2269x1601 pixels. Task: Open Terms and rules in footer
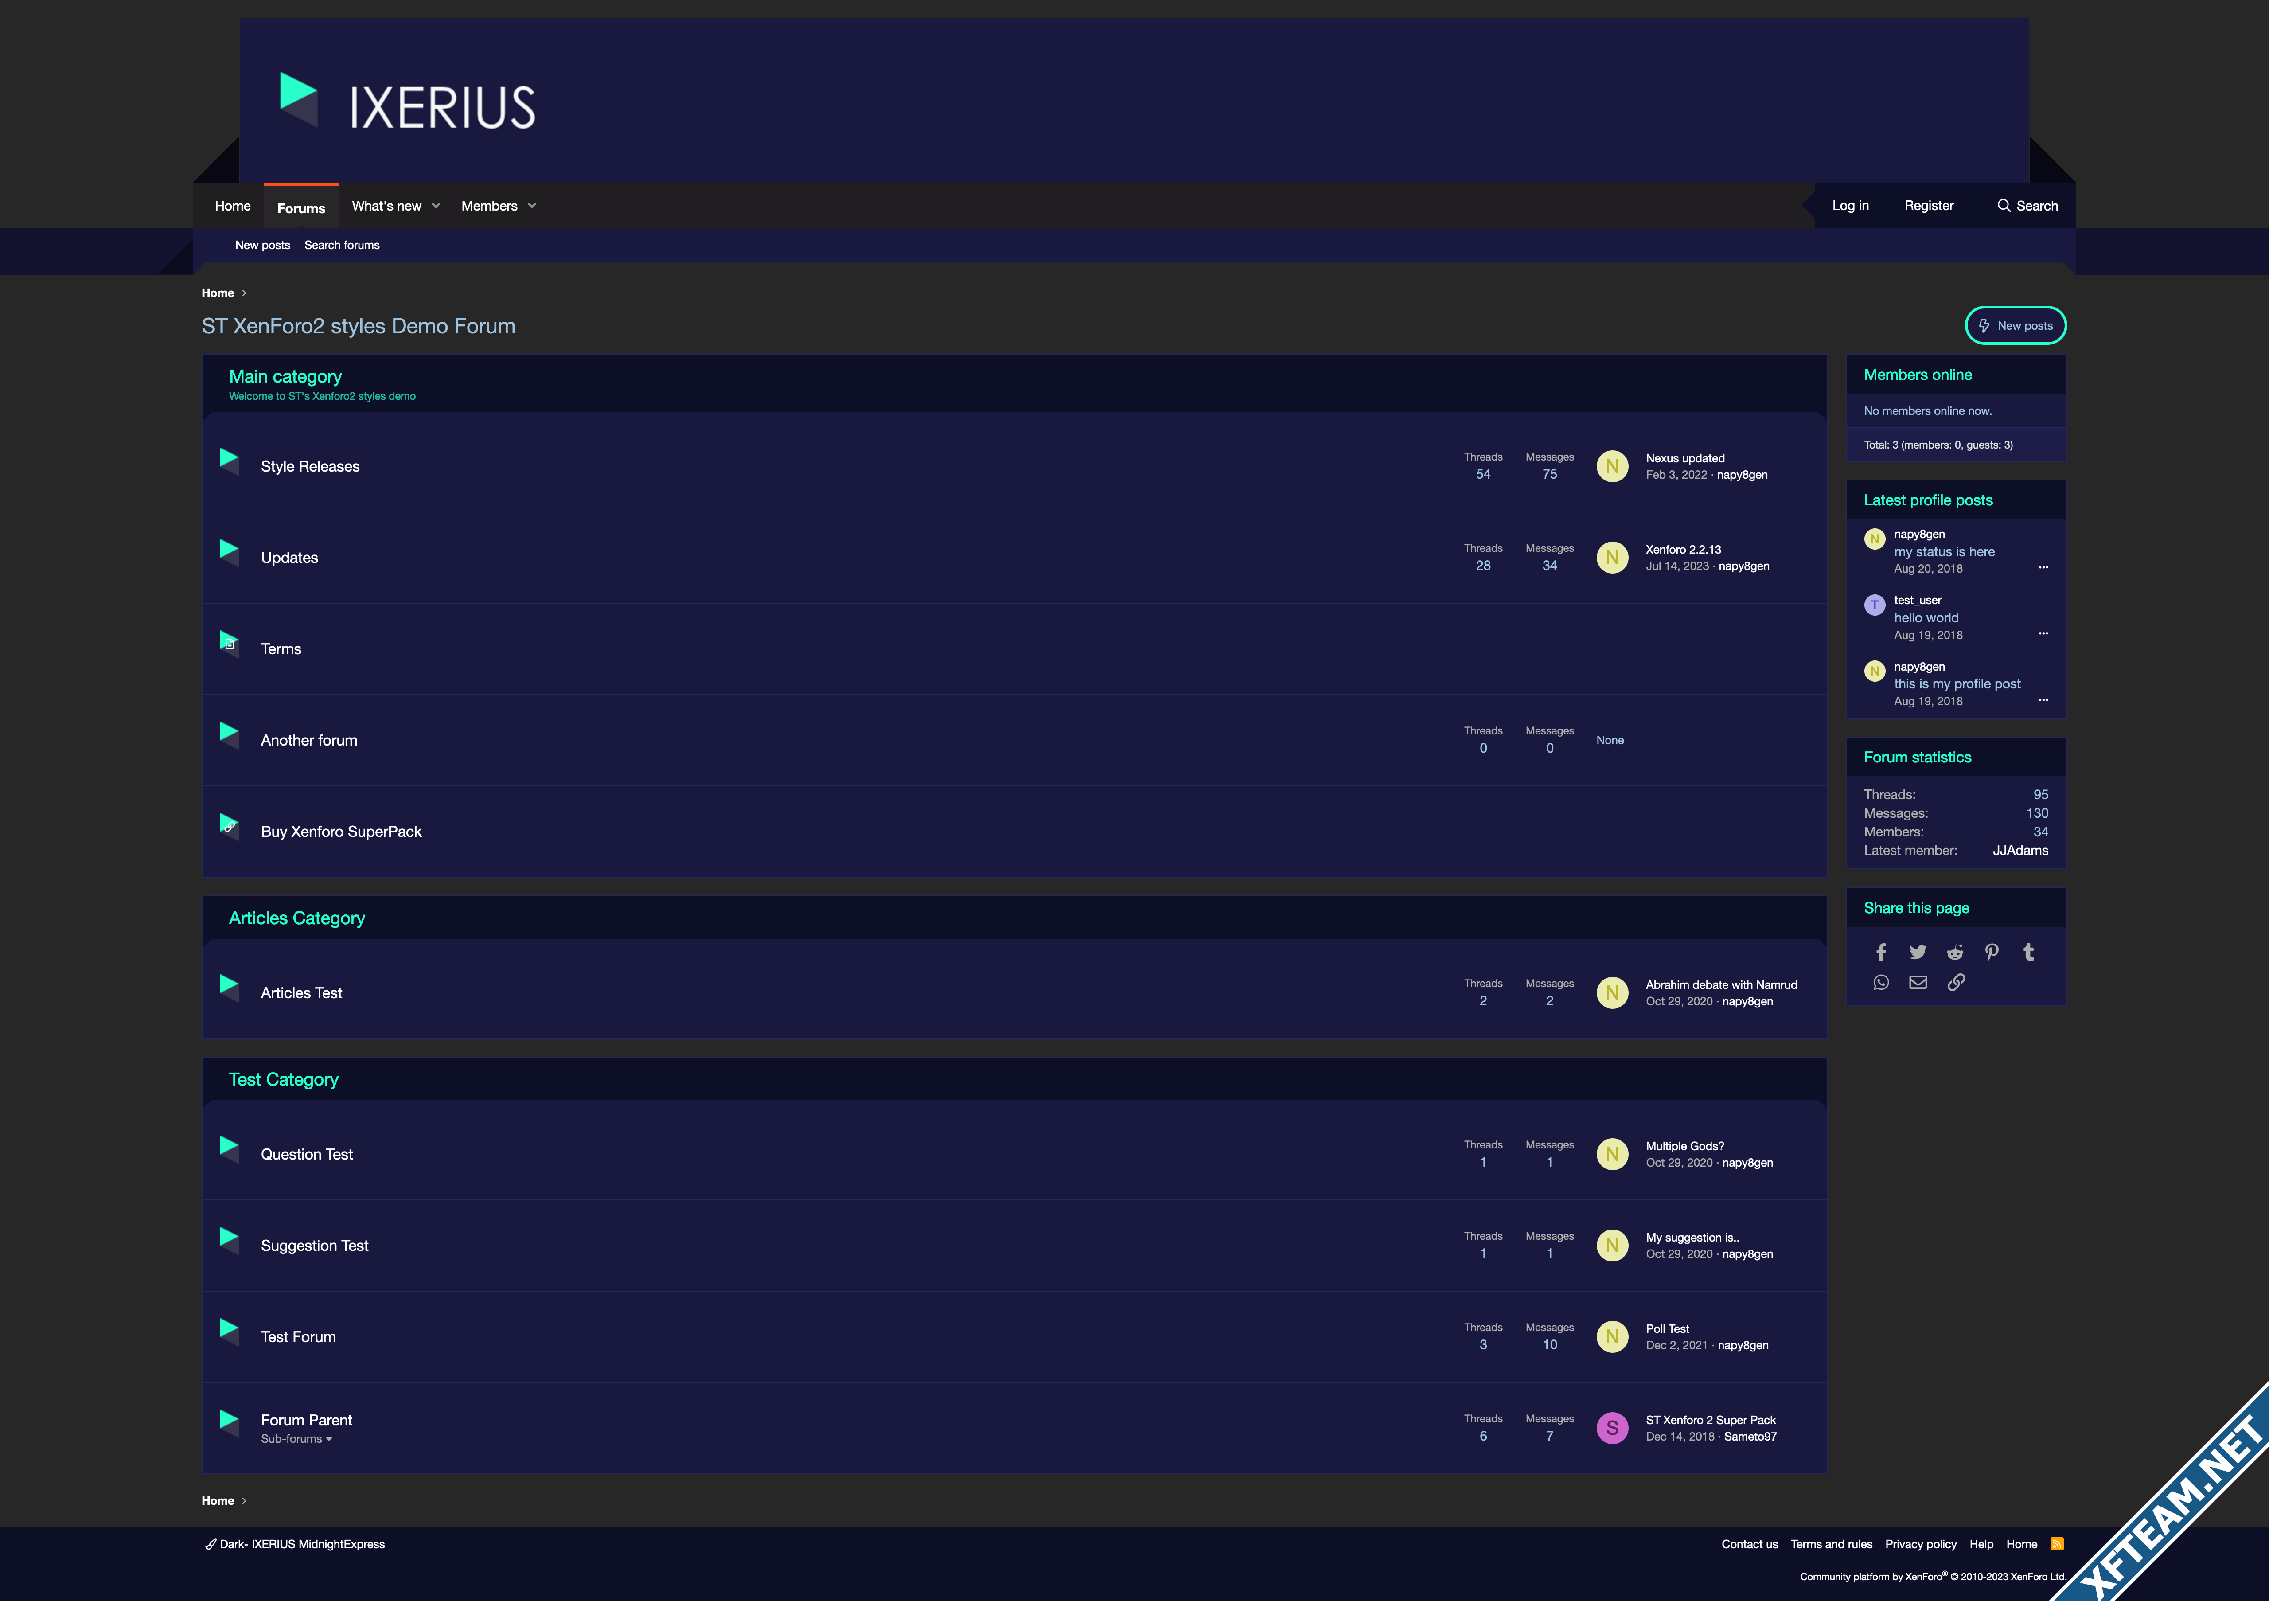coord(1831,1544)
